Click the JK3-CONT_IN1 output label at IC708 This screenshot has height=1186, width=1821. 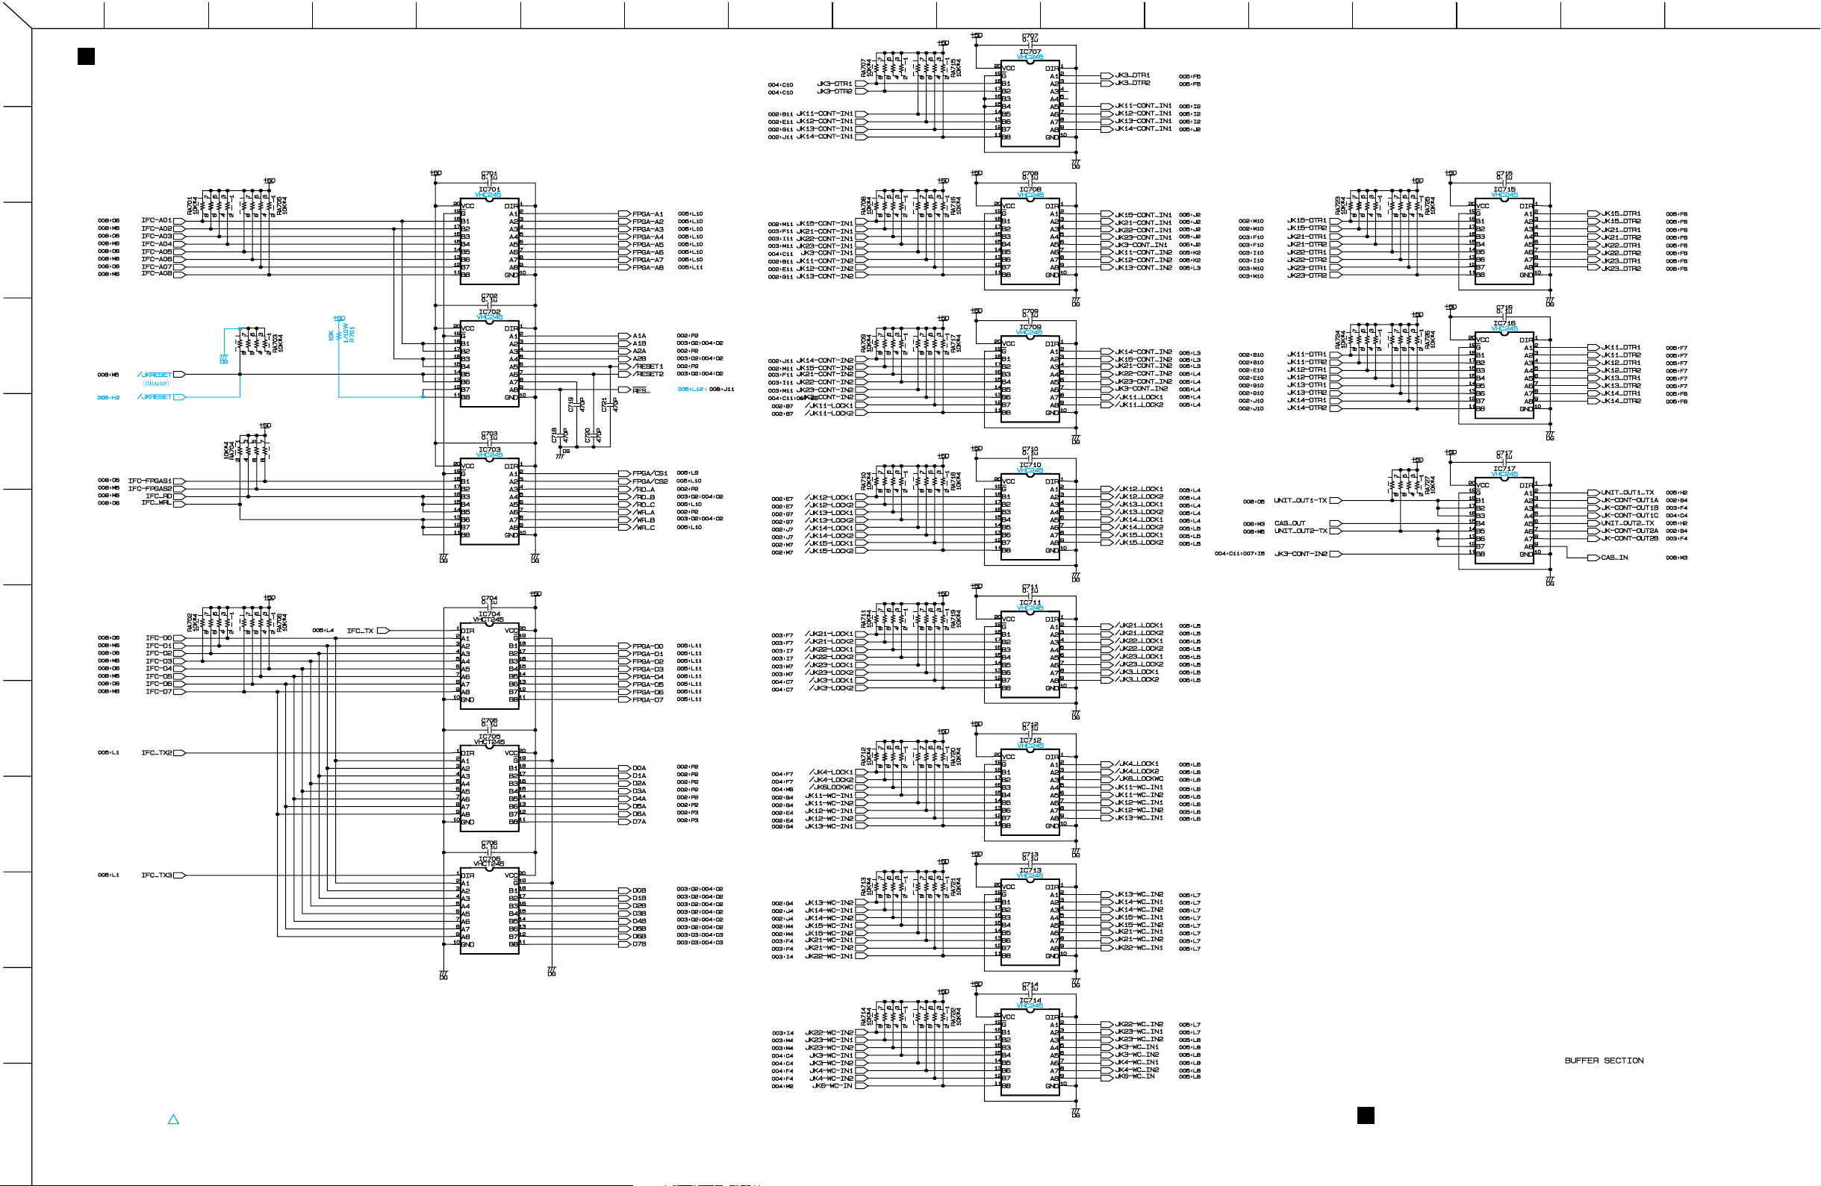tap(1141, 245)
